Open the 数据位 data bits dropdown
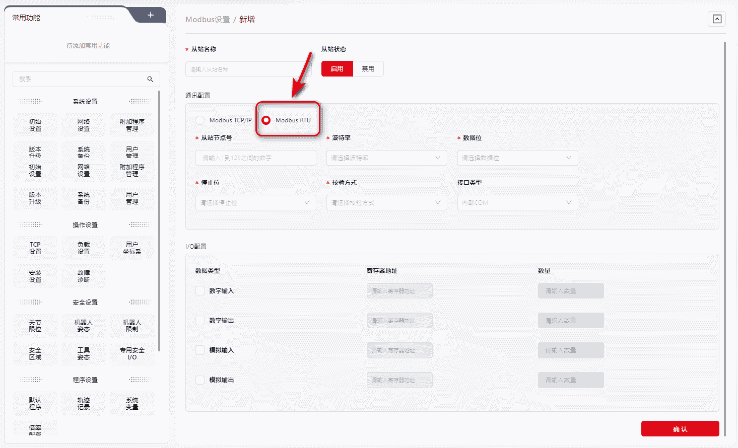 pyautogui.click(x=517, y=158)
